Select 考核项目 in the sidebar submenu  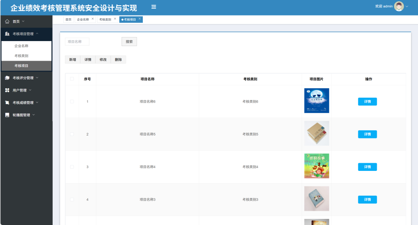click(x=27, y=66)
